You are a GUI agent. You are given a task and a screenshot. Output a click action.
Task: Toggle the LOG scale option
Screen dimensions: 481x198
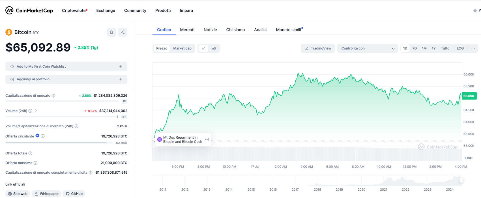point(460,48)
